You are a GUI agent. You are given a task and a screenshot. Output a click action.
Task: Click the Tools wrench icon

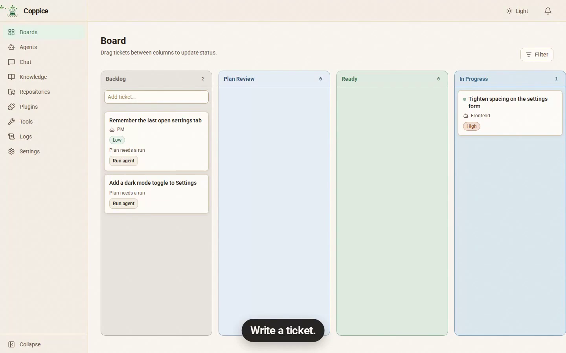coord(11,122)
